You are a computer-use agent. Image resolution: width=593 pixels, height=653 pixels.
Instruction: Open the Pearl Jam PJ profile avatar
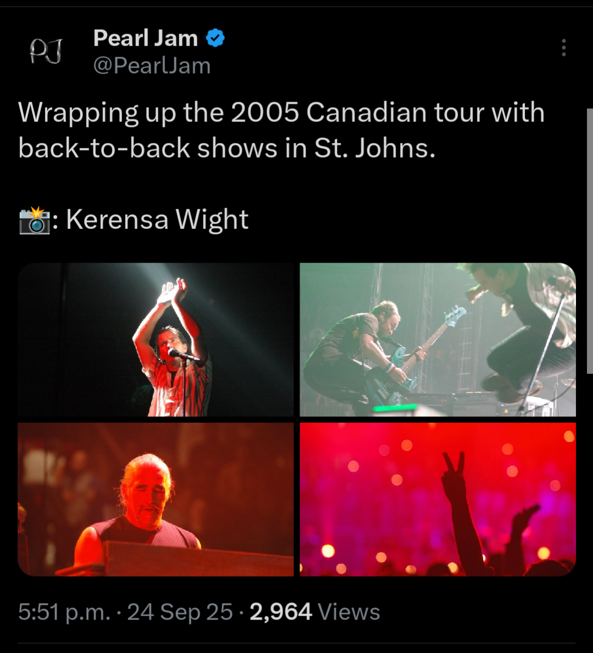46,51
